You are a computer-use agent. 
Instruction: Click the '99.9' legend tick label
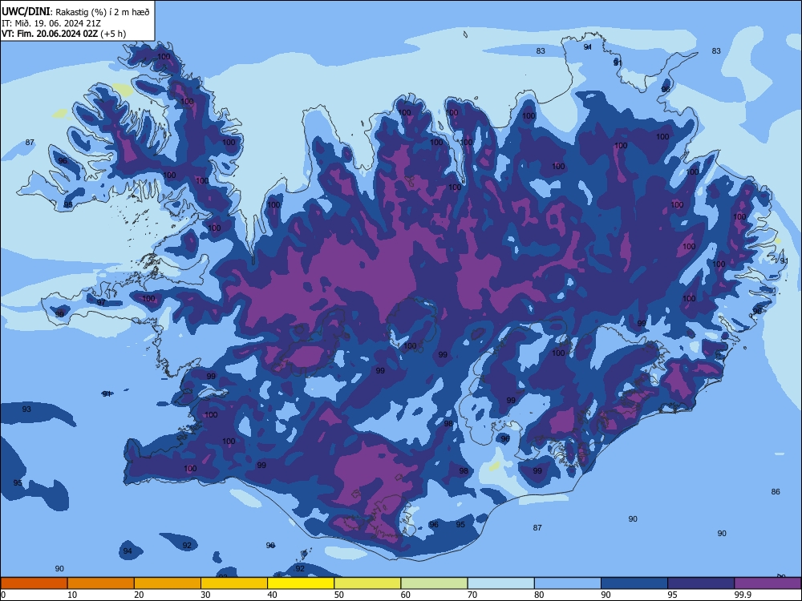pyautogui.click(x=743, y=595)
